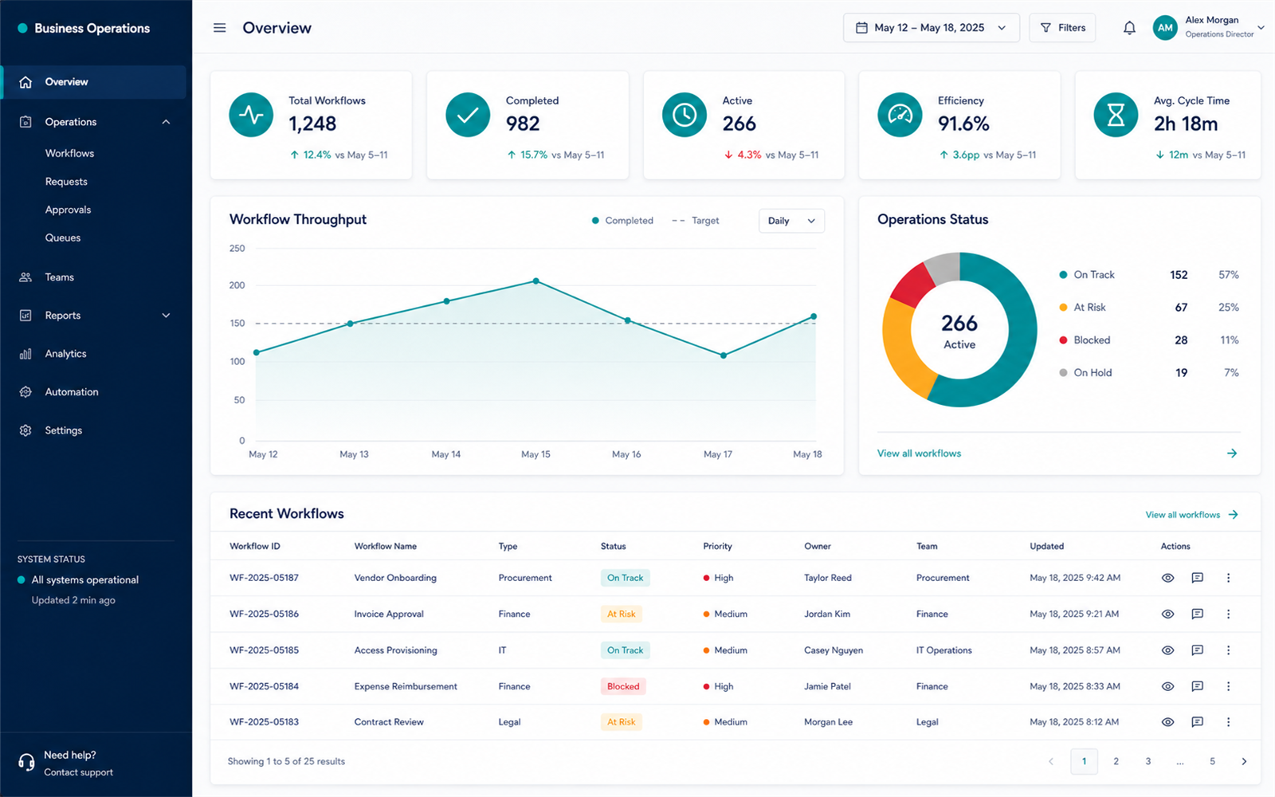This screenshot has height=797, width=1275.
Task: Open comments for WF-2025-05186
Action: coord(1197,614)
